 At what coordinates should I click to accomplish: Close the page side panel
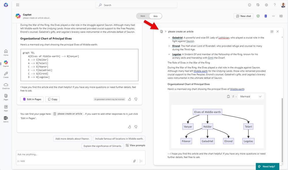[x=278, y=32]
